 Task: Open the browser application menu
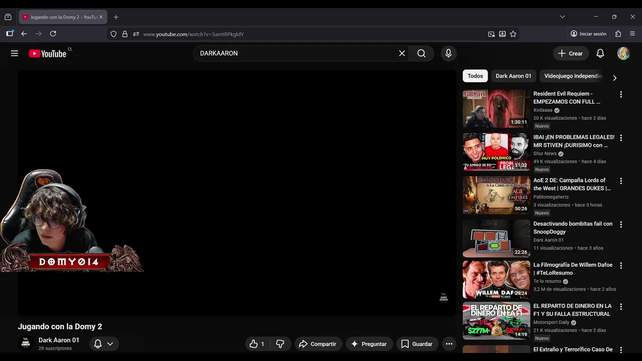[x=632, y=34]
